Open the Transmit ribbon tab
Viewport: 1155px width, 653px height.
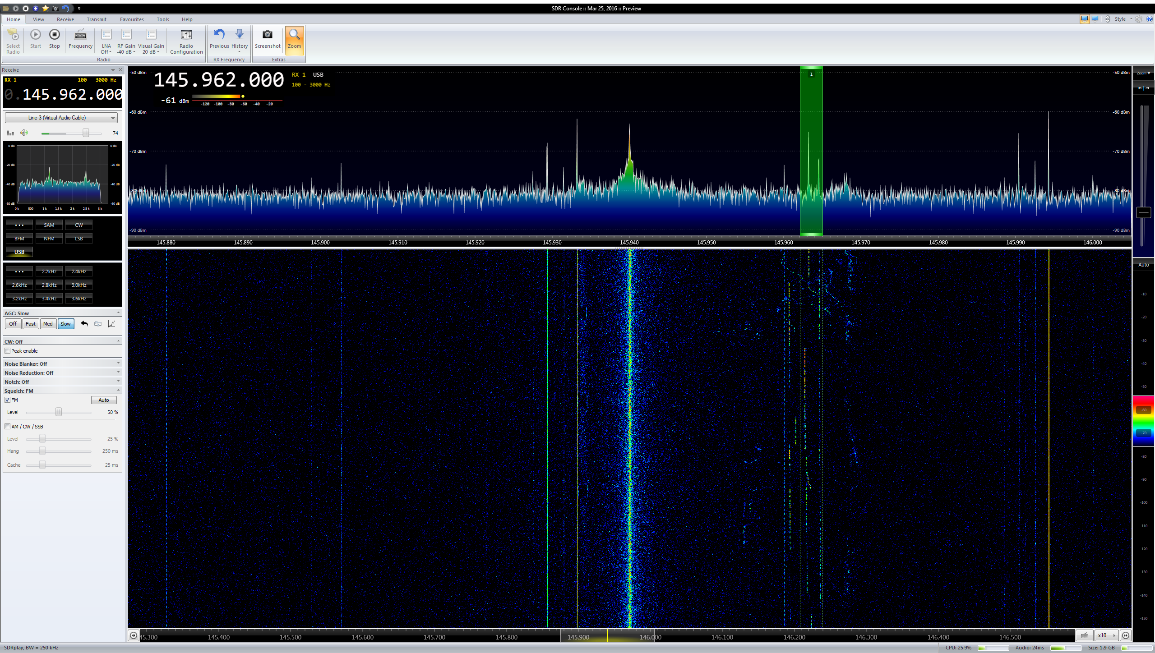[x=97, y=19]
